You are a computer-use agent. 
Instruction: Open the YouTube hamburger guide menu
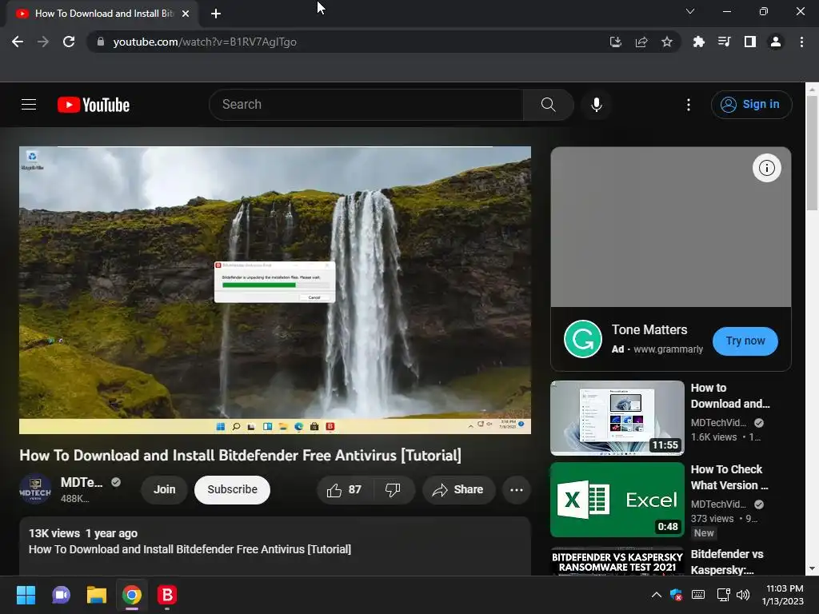(29, 105)
